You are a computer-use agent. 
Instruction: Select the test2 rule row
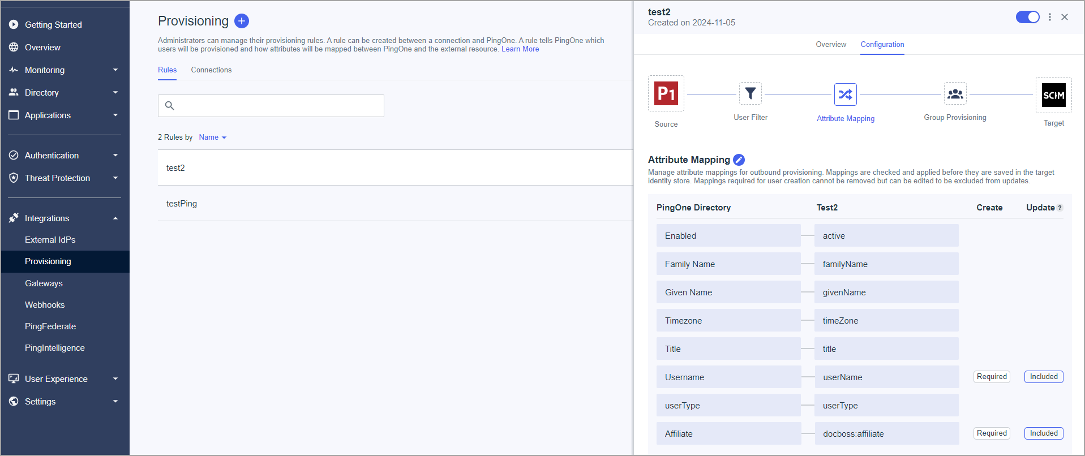[395, 167]
